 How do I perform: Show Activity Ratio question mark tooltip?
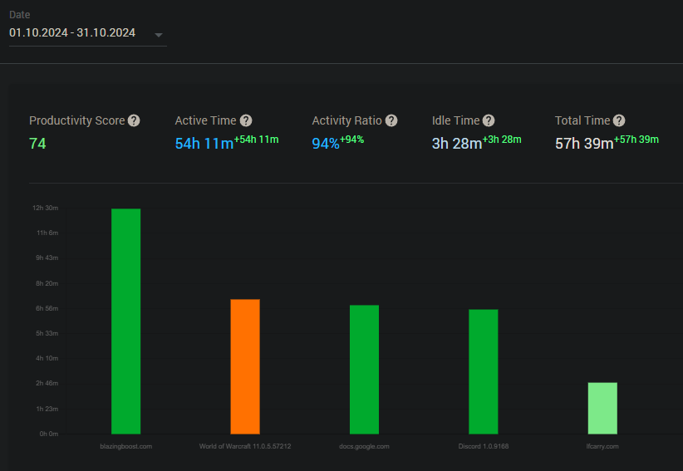point(391,120)
